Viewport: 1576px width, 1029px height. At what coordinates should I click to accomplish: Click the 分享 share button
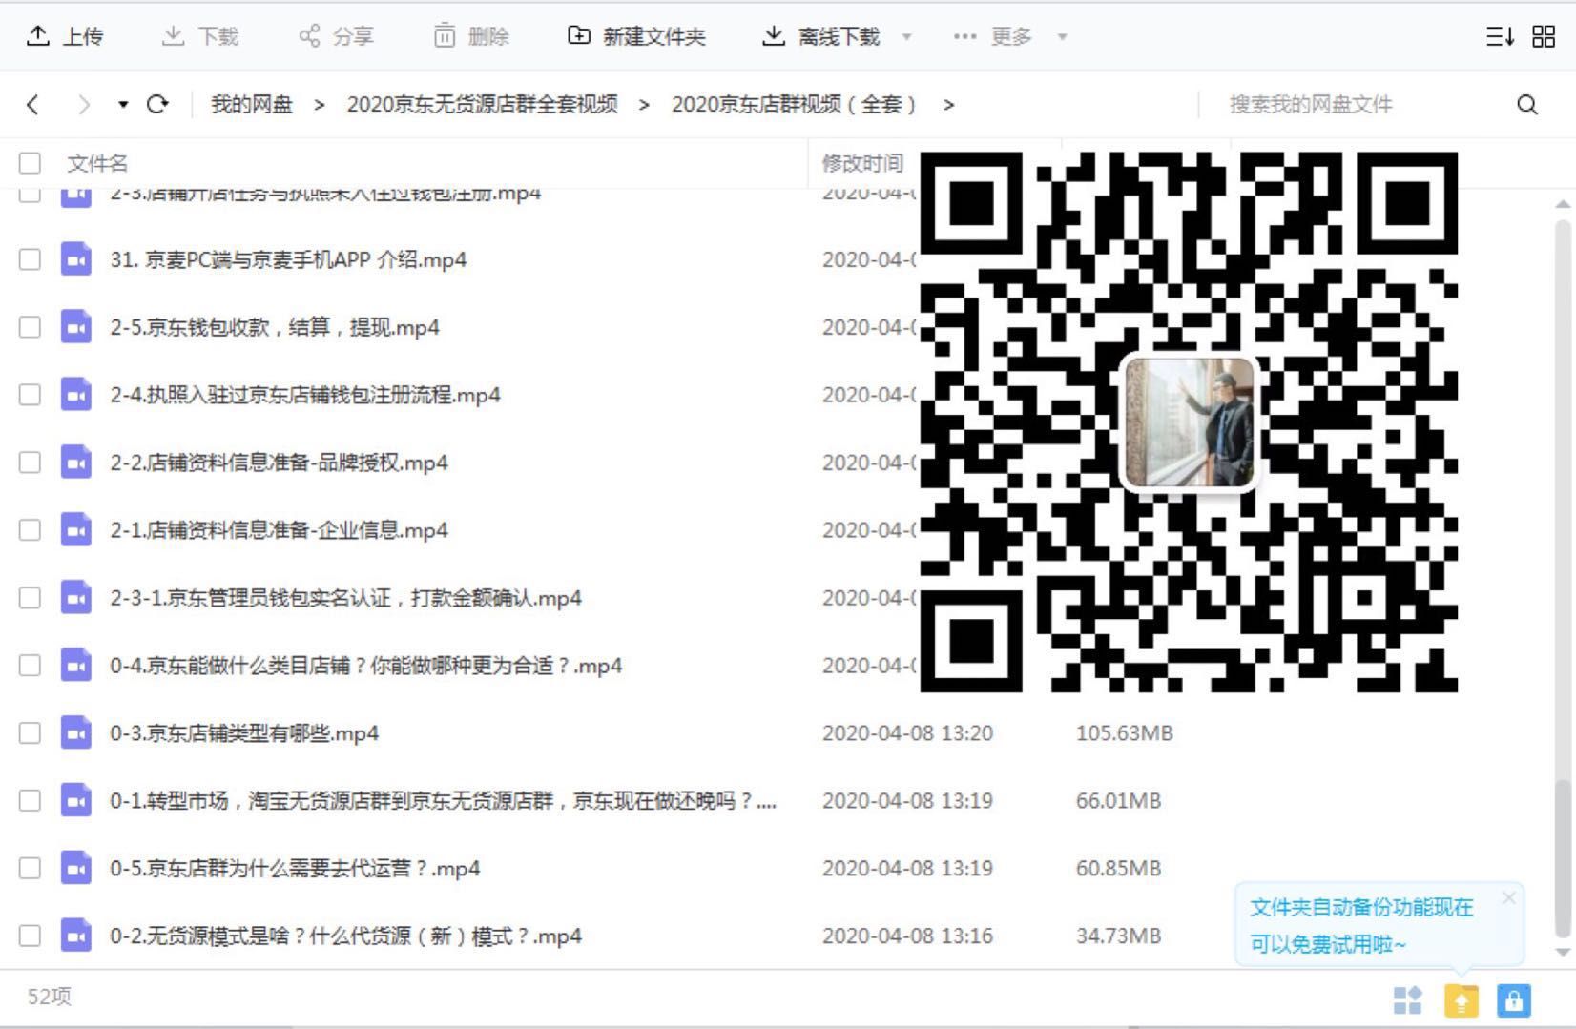pyautogui.click(x=336, y=36)
